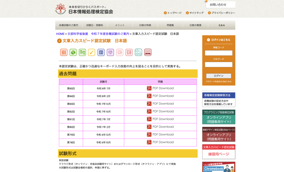Click PDF icon for 第79回
This screenshot has width=284, height=172.
pos(149,134)
